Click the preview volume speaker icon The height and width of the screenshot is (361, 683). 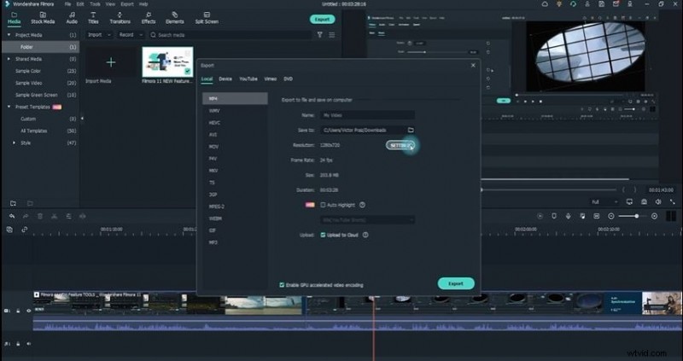point(658,202)
